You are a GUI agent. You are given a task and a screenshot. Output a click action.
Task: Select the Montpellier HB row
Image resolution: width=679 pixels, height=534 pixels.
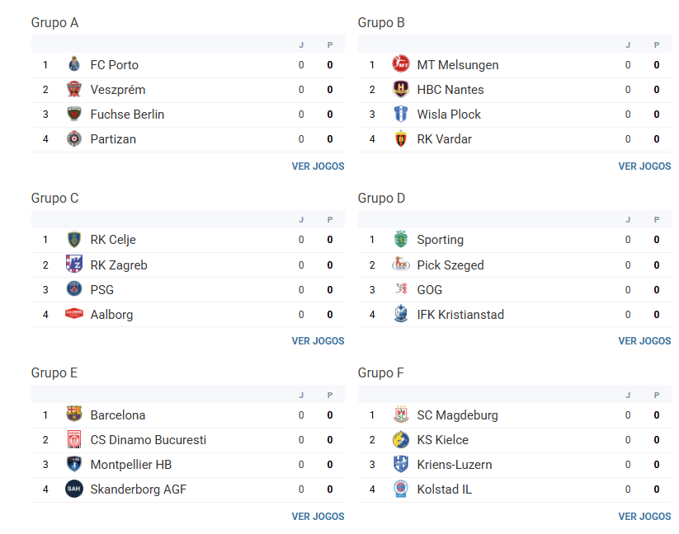188,465
